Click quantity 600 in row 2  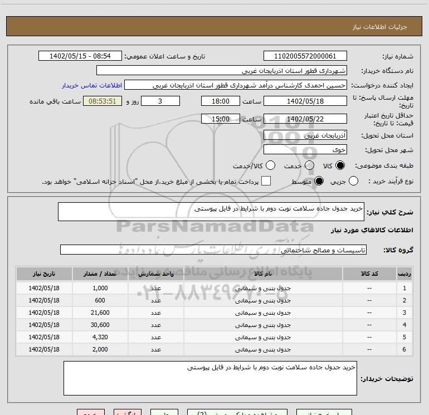pos(100,300)
